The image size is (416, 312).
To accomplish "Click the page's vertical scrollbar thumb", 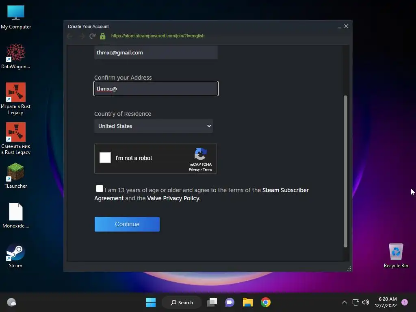I will pos(345,171).
